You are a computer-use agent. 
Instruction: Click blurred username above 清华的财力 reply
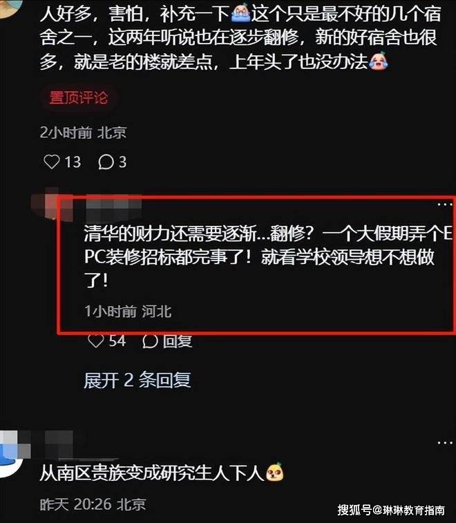(114, 204)
